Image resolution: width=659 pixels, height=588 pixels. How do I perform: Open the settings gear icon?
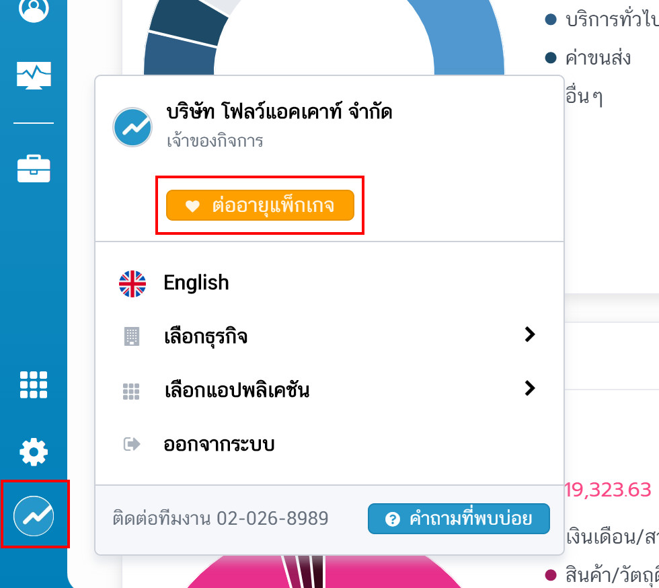tap(34, 452)
